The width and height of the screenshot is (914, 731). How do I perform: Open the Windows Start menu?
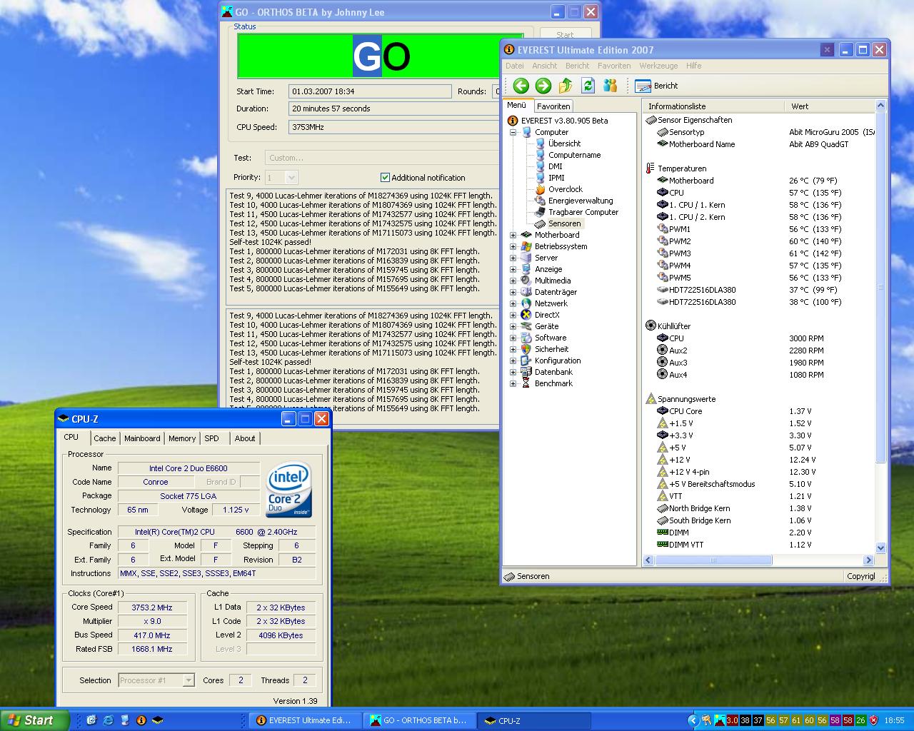(x=35, y=720)
